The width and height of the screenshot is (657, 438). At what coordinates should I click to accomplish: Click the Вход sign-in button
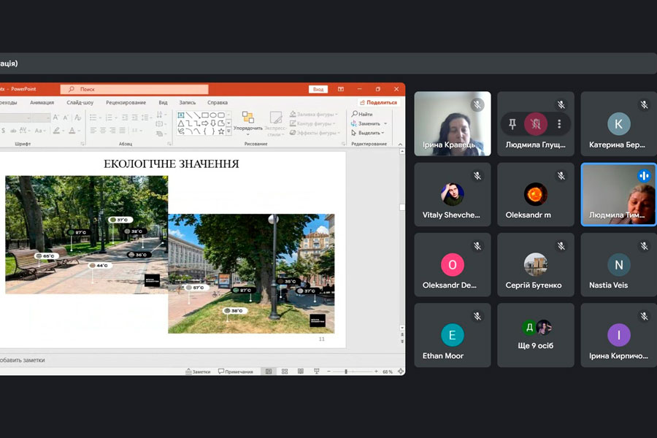point(318,89)
